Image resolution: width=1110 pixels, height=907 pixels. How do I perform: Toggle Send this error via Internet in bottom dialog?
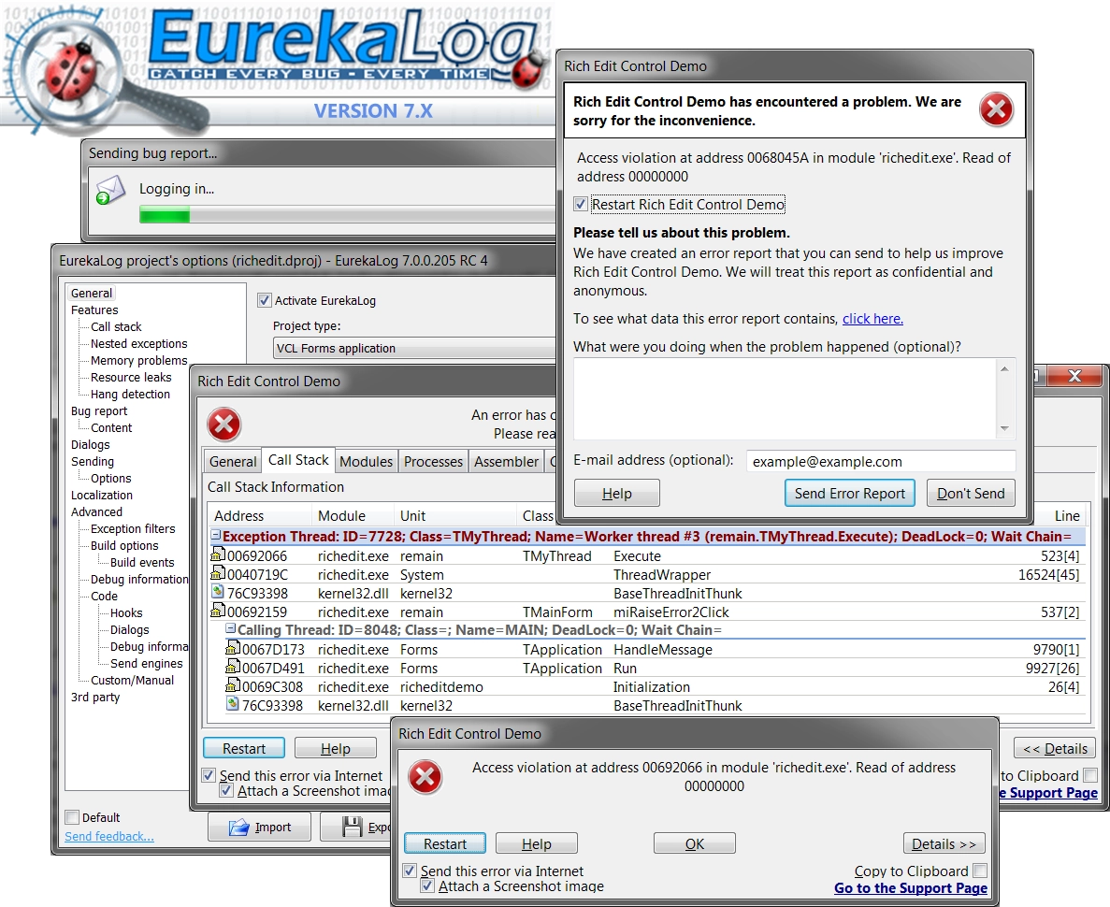[410, 871]
